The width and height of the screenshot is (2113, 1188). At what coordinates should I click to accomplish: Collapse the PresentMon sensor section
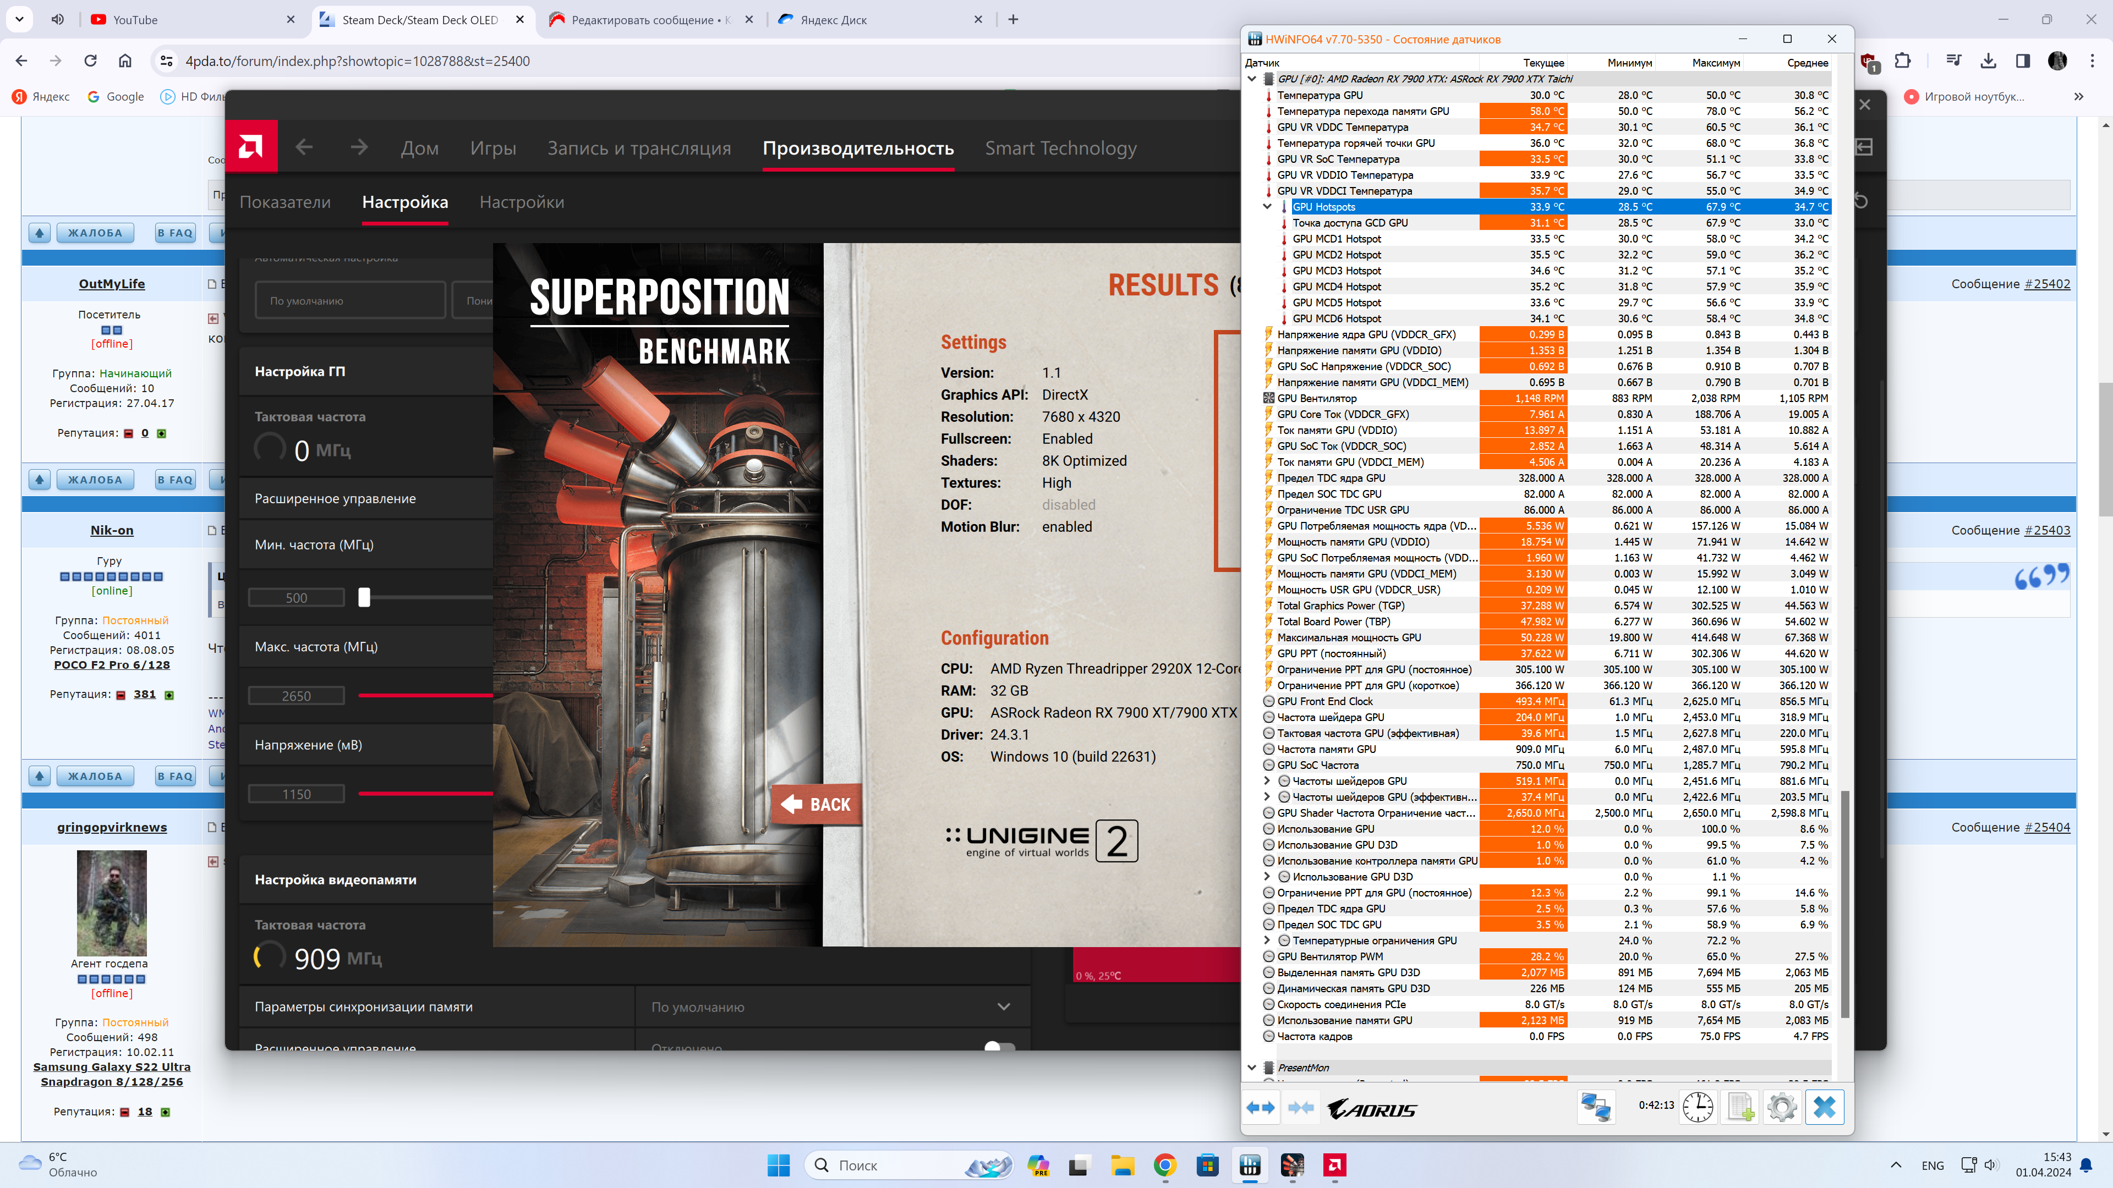[x=1252, y=1068]
